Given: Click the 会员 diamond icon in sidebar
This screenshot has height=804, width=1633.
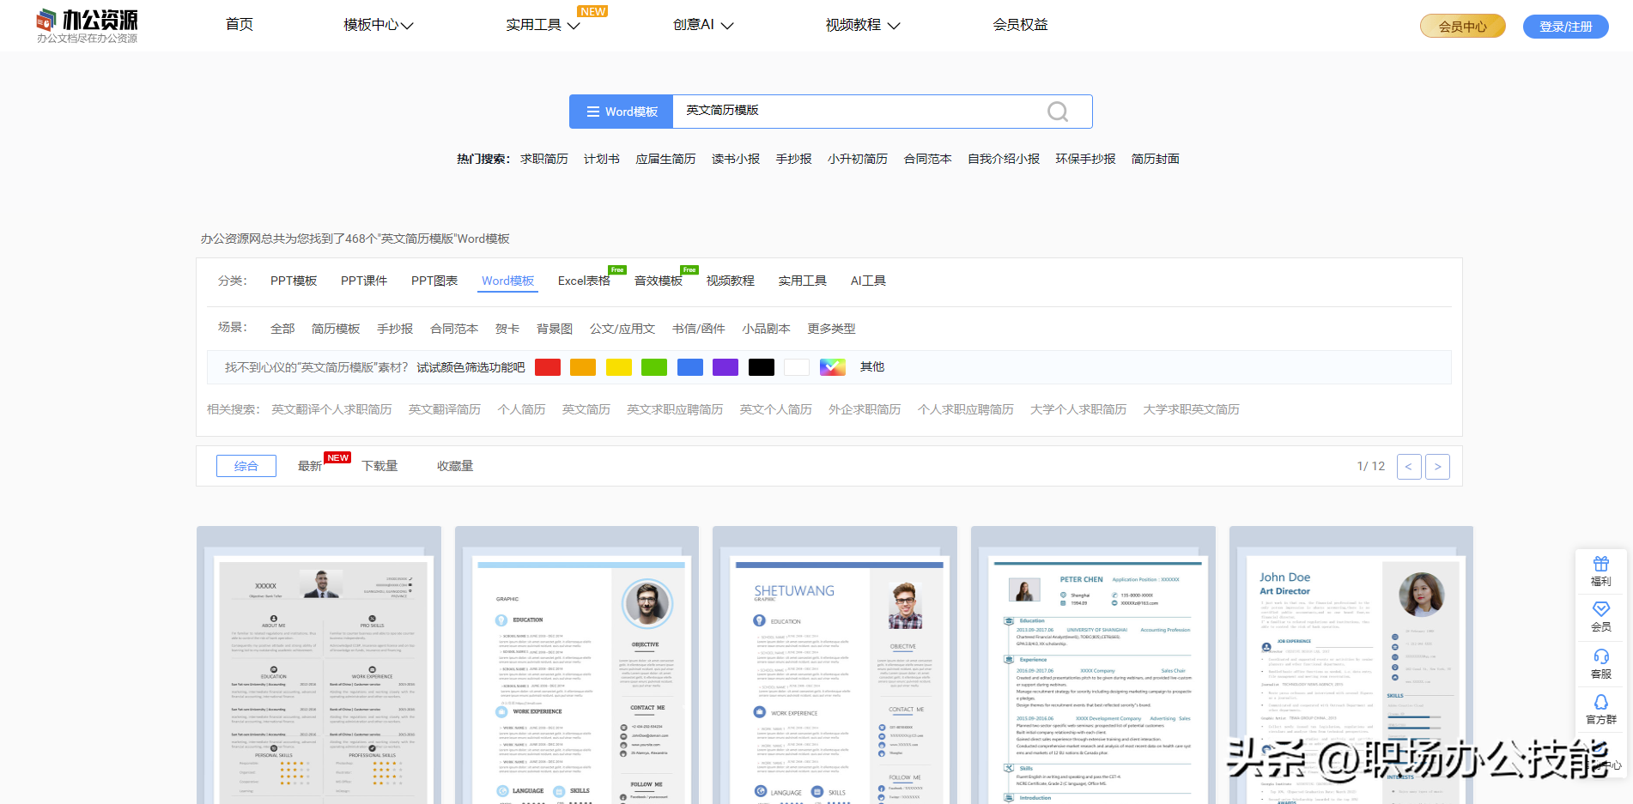Looking at the screenshot, I should point(1600,616).
